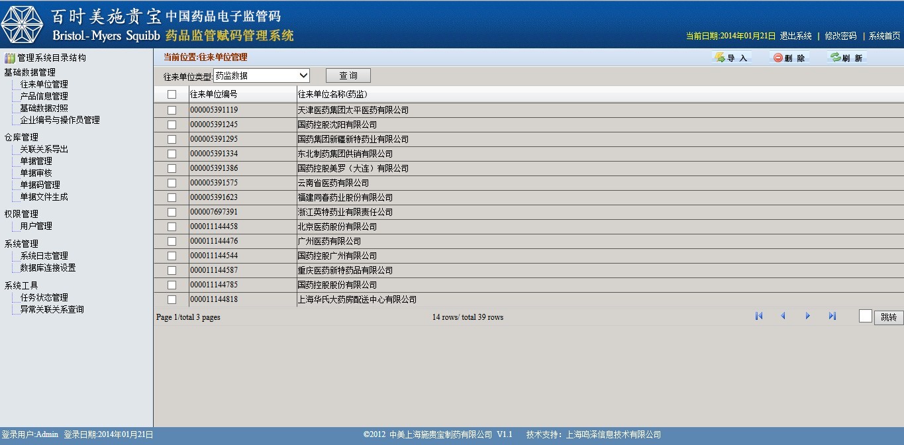Open 往来单位管理 in sidebar
Screen dimensions: 904x445
point(44,84)
